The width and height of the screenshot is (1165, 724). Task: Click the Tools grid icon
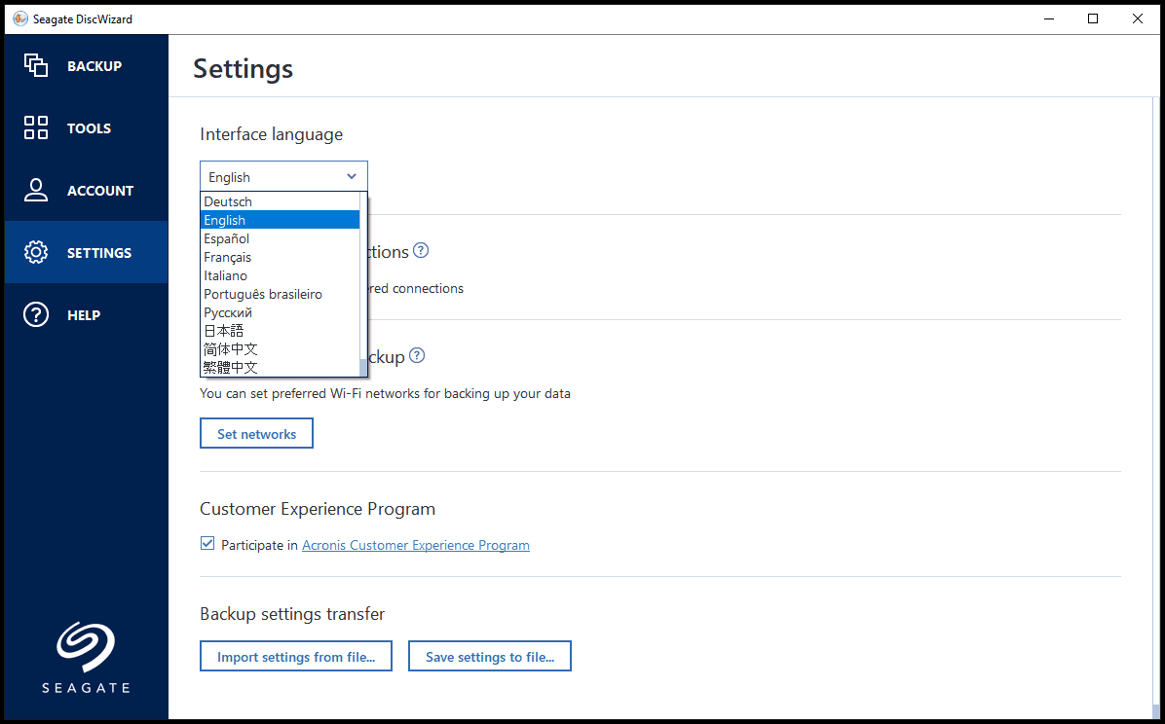(x=36, y=127)
